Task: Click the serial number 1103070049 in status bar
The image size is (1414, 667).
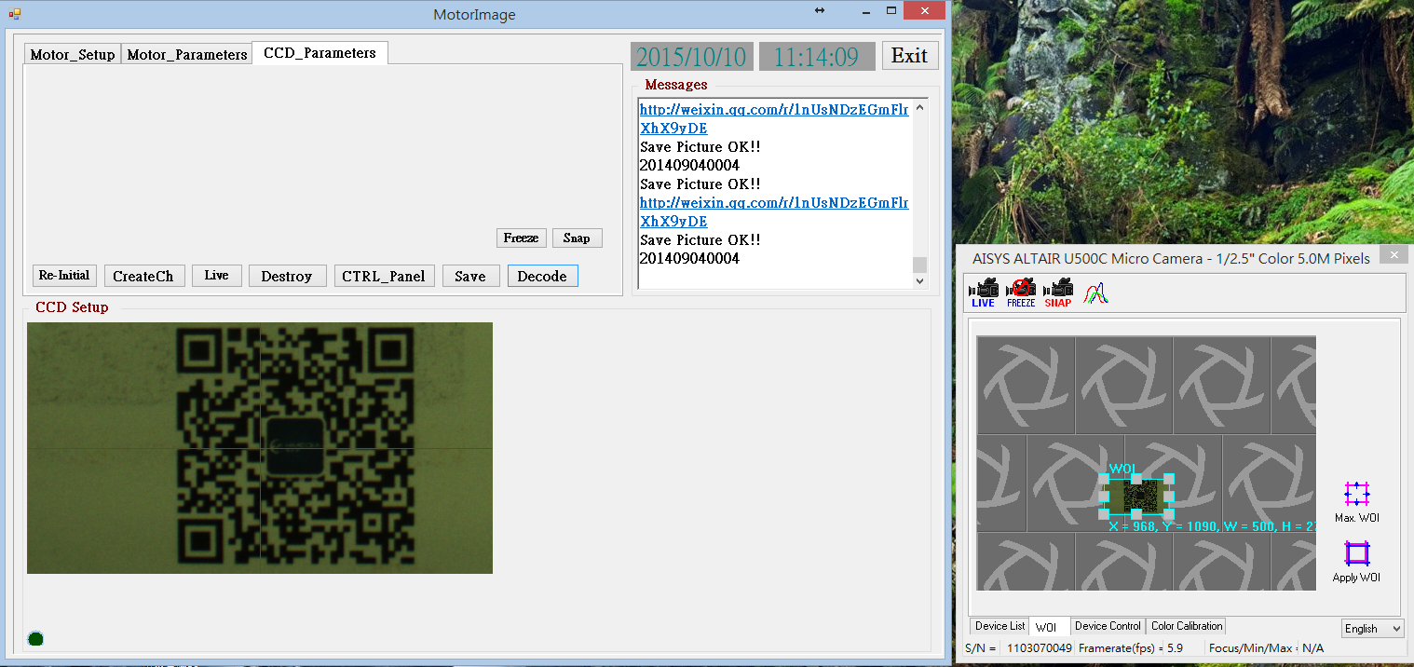Action: point(1039,647)
